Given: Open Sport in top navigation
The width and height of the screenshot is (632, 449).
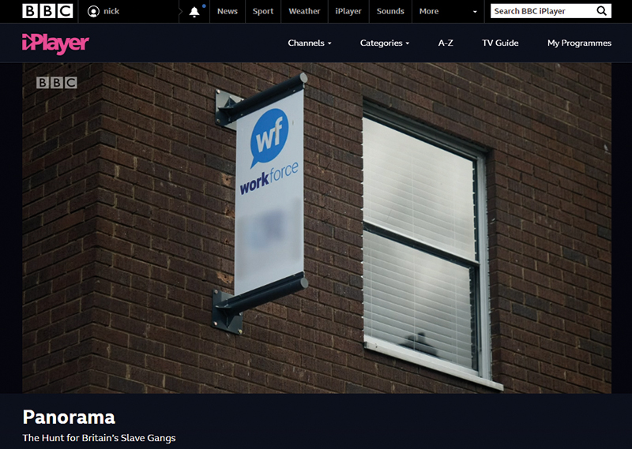Looking at the screenshot, I should [263, 11].
